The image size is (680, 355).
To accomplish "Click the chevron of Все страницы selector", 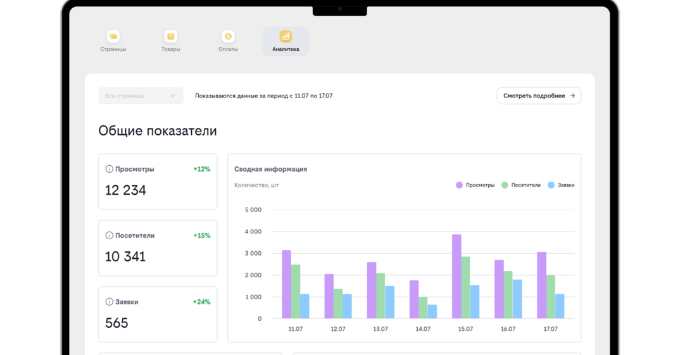I will (173, 96).
